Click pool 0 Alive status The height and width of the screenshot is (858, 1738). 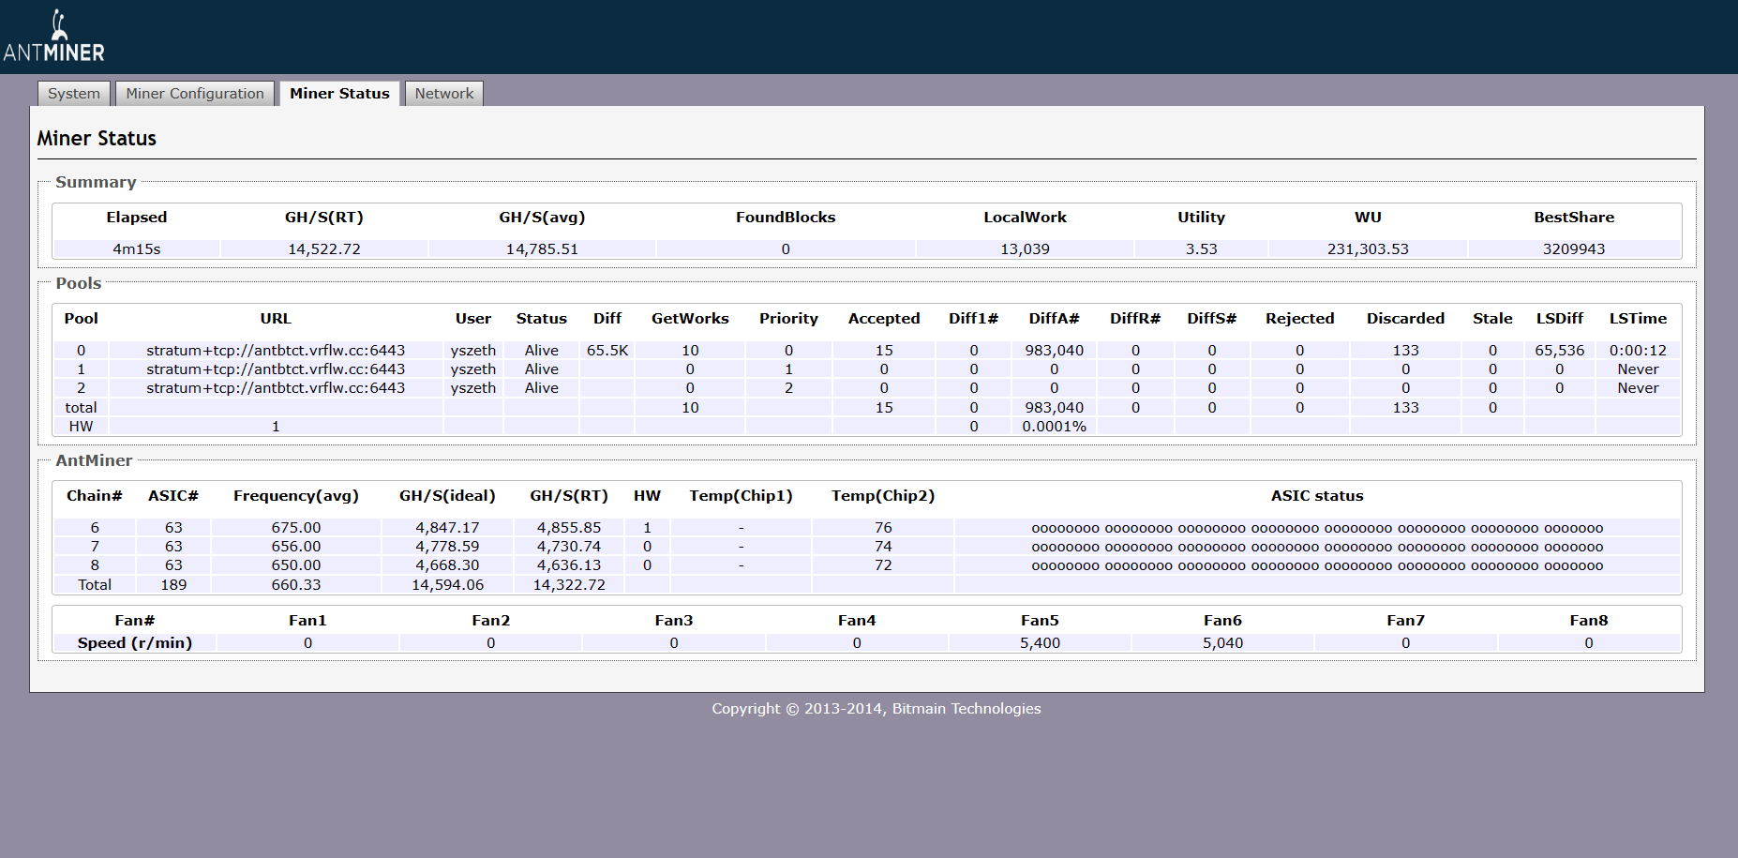click(x=542, y=351)
